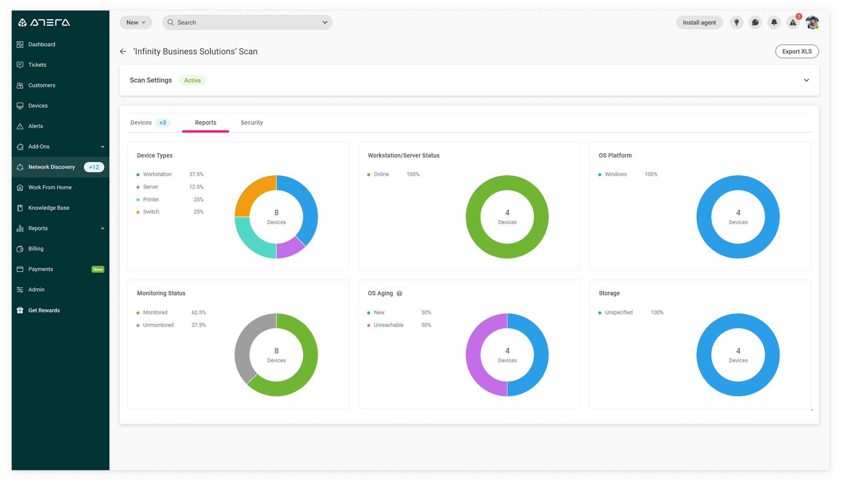841x483 pixels.
Task: Click the 'Infinity Business Solutions' Scan title
Action: pyautogui.click(x=195, y=51)
